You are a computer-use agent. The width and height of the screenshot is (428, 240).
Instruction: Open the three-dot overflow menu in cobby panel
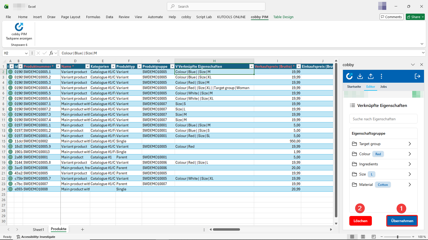pyautogui.click(x=381, y=76)
